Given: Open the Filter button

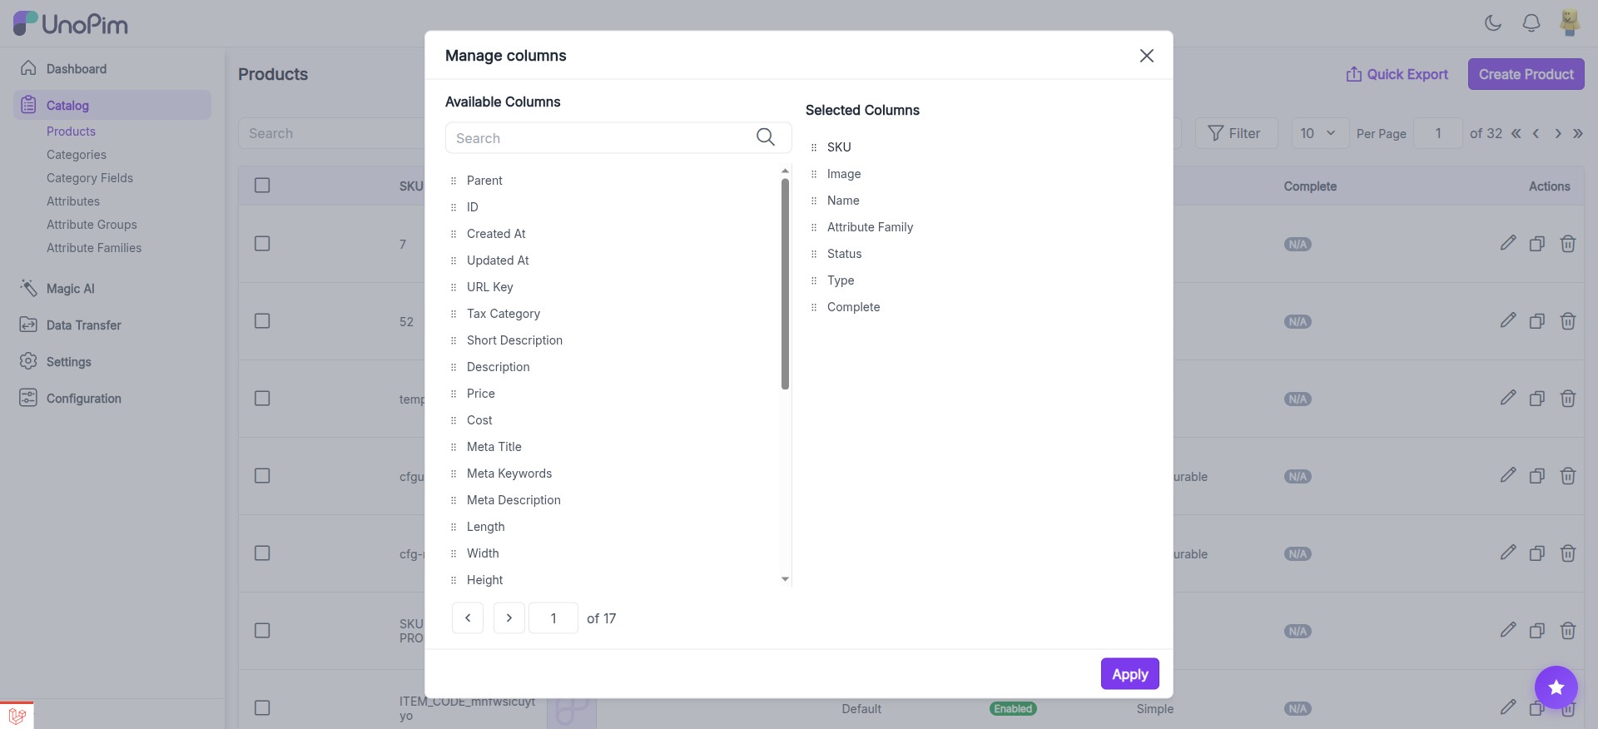Looking at the screenshot, I should tap(1236, 133).
